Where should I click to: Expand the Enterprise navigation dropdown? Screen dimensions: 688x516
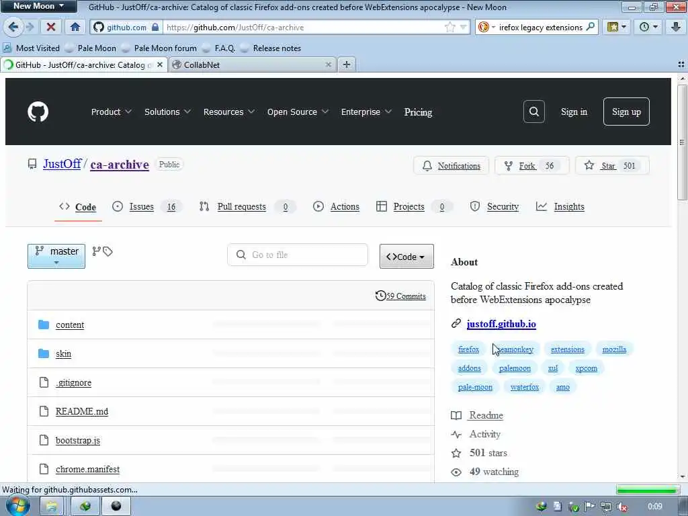coord(366,112)
